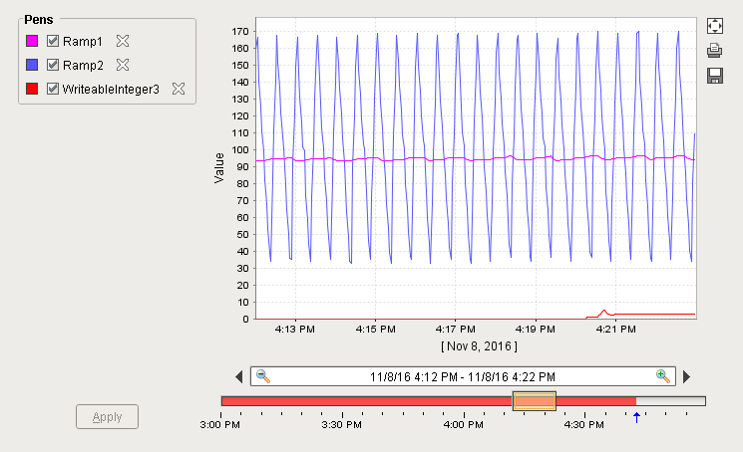Viewport: 743px width, 452px height.
Task: Click the blue Ramp2 color swatch
Action: 32,65
